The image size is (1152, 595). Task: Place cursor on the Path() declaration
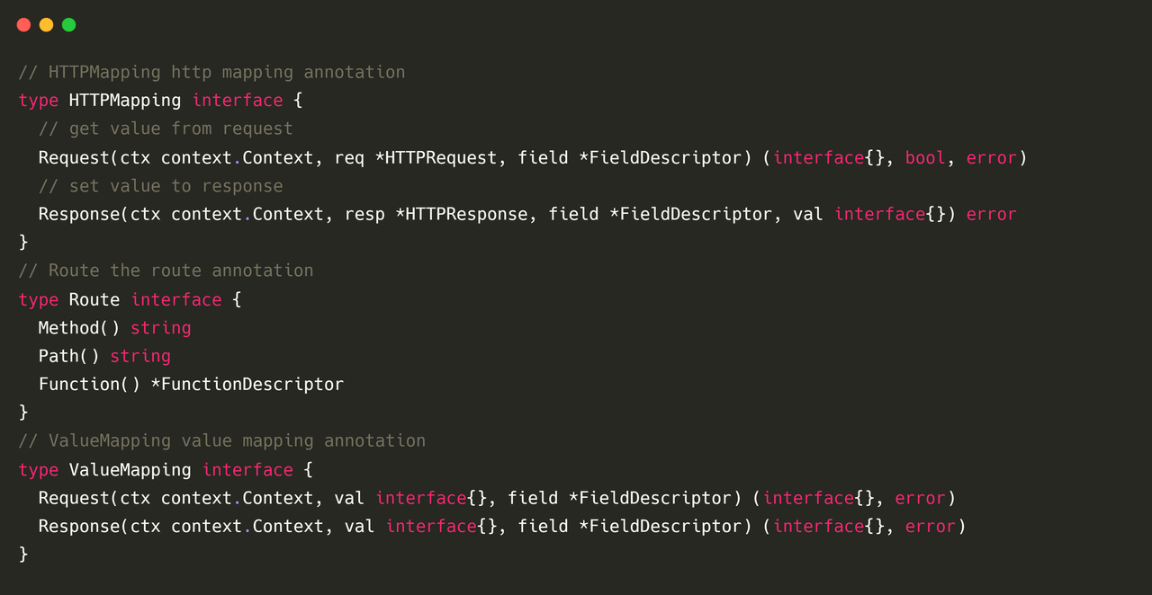[x=68, y=357]
